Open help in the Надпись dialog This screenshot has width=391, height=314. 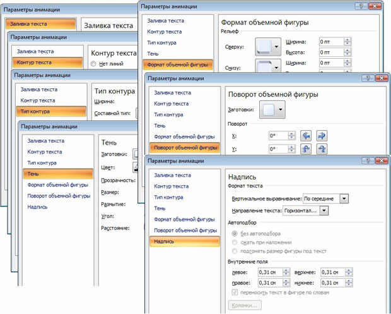(x=368, y=161)
